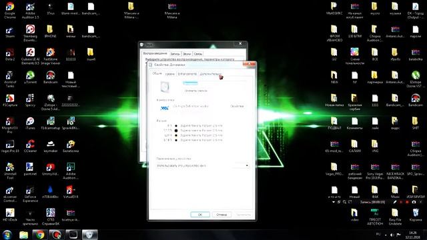This screenshot has width=427, height=240.
Task: Switch to Chrome in the taskbar
Action: pyautogui.click(x=40, y=235)
